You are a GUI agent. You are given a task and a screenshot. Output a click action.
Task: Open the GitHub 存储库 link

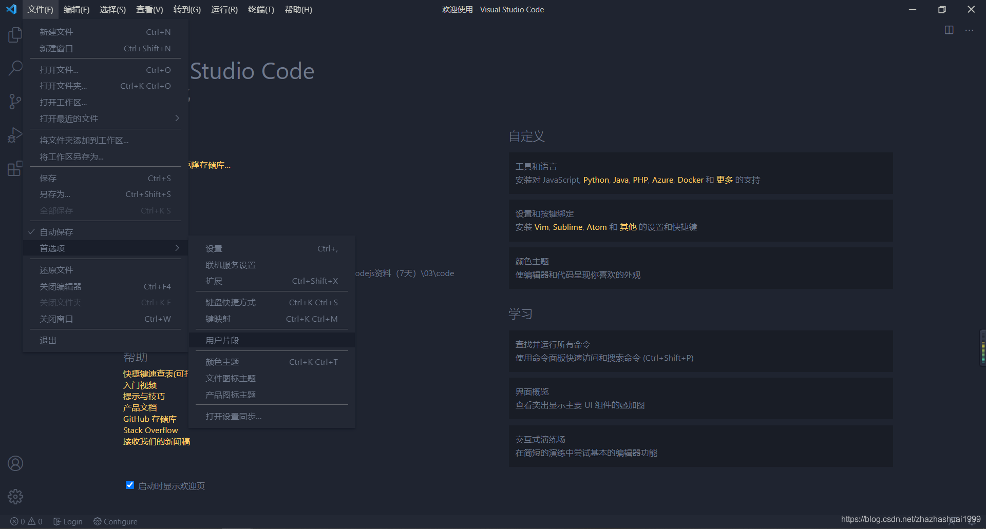click(x=149, y=419)
